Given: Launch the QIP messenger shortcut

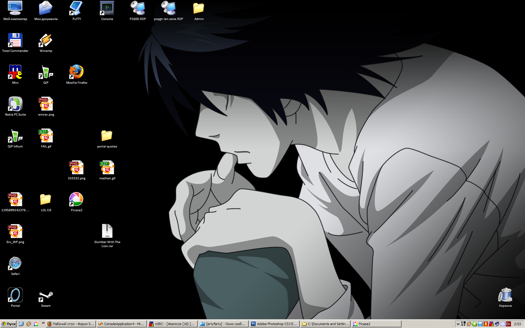Looking at the screenshot, I should (46, 75).
